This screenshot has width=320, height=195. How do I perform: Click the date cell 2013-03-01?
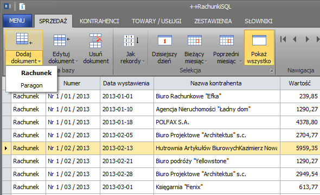[127, 187]
